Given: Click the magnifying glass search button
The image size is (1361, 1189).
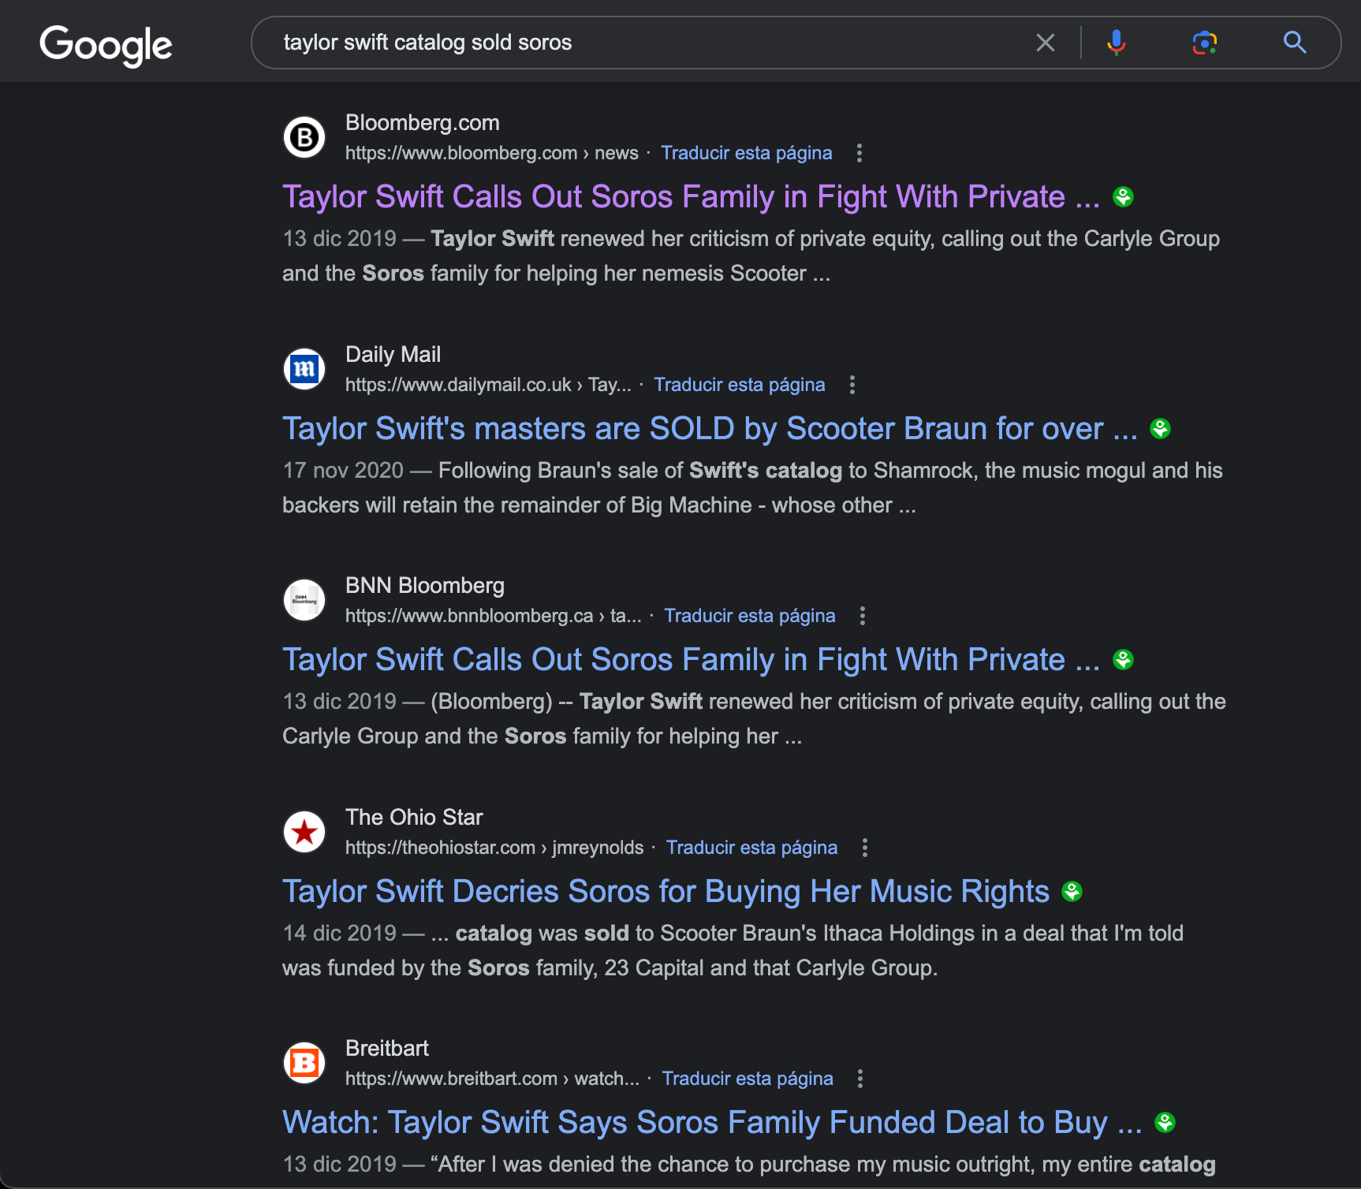Looking at the screenshot, I should pos(1294,43).
